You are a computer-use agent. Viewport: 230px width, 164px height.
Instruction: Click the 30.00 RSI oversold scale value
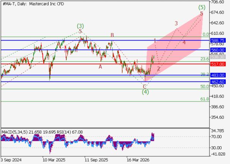(216, 148)
